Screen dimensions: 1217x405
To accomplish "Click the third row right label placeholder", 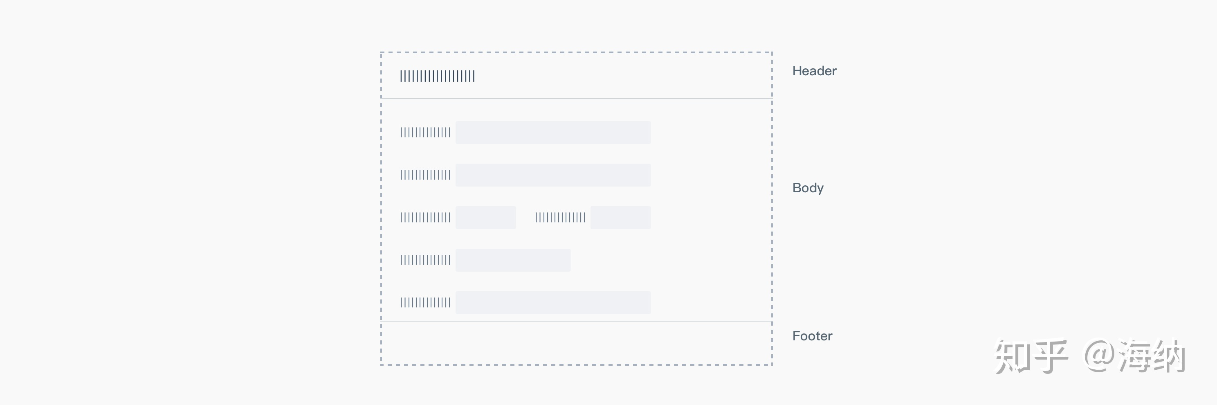I will tap(560, 217).
